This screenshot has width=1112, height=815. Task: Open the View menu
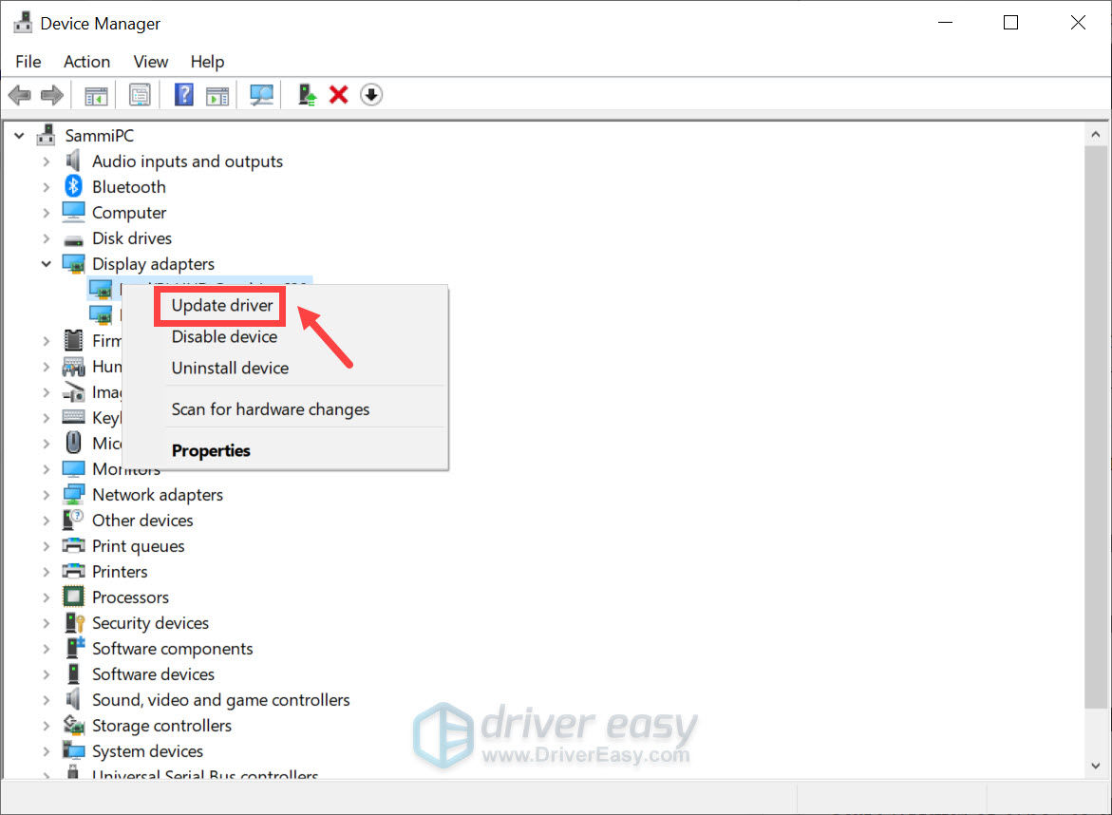coord(151,62)
